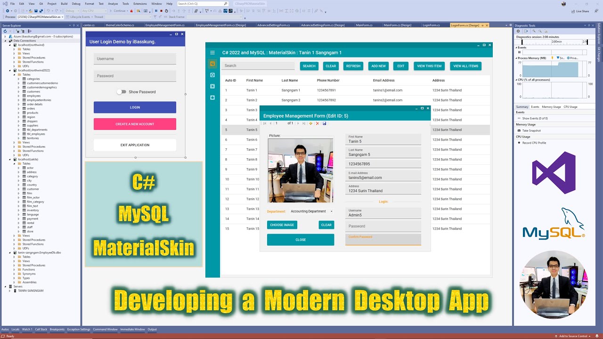Viewport: 603px width, 339px height.
Task: Click the fourth sidebar icon in MaterialSkin form
Action: (x=212, y=97)
